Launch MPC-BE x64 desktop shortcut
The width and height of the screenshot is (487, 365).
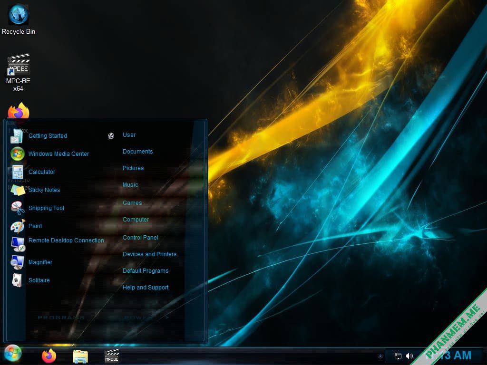pyautogui.click(x=19, y=72)
